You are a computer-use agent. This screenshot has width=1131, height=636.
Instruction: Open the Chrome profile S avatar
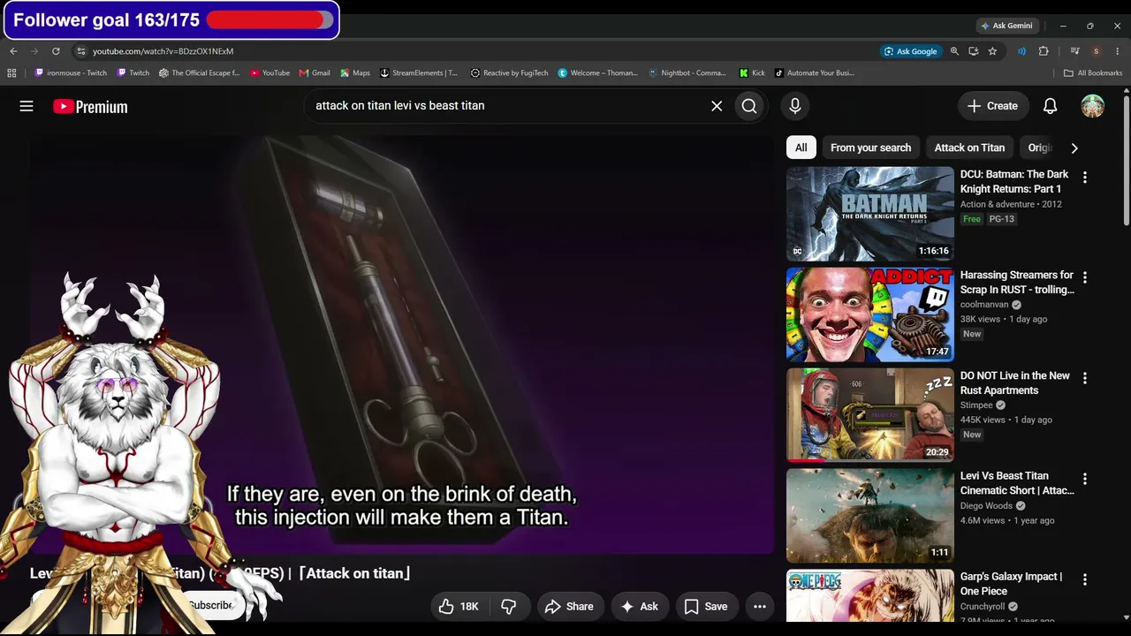(1096, 51)
